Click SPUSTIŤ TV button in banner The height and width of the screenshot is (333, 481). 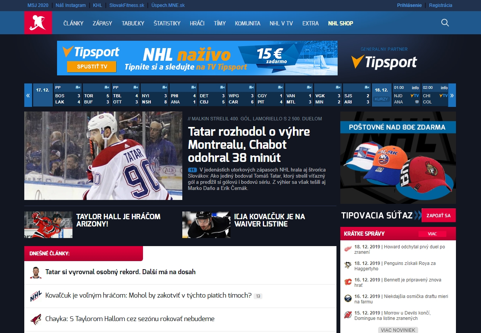click(x=92, y=67)
